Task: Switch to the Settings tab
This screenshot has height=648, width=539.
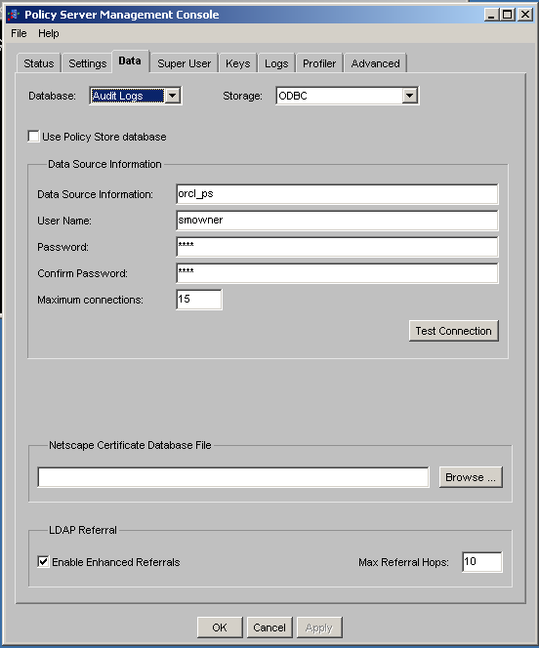Action: click(x=87, y=63)
